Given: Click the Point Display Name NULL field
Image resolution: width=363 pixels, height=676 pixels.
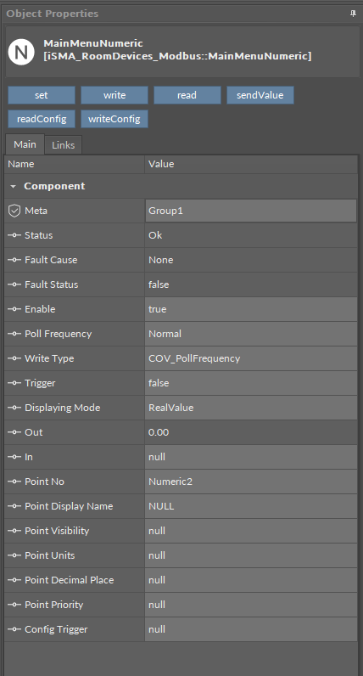Looking at the screenshot, I should click(x=251, y=506).
